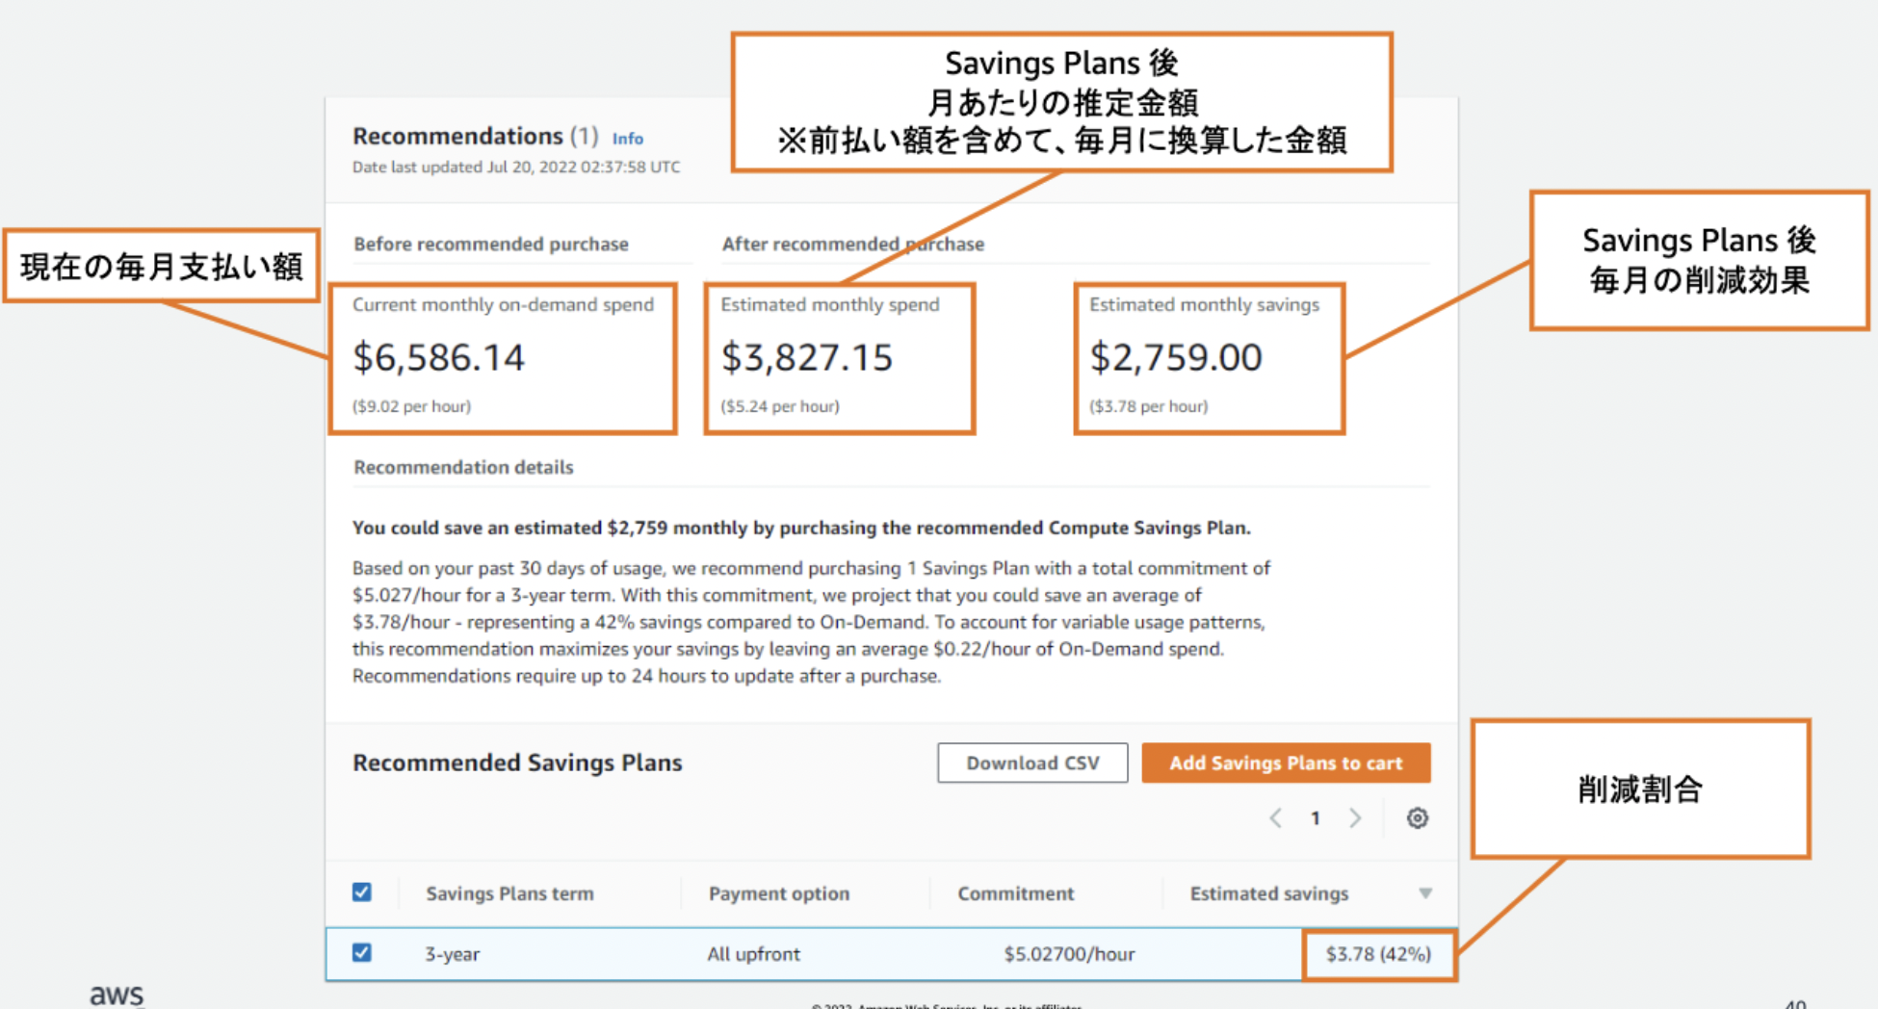Click the $6,586.14 on-demand spend value
The image size is (1878, 1009).
[x=439, y=358]
